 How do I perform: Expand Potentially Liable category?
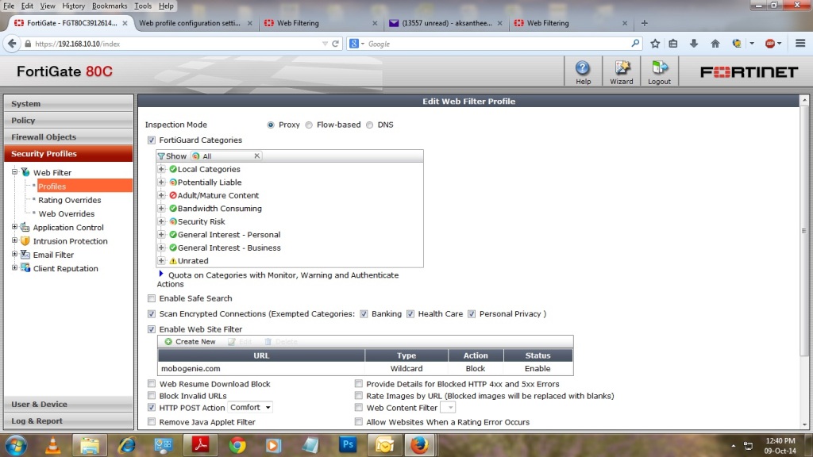point(161,182)
